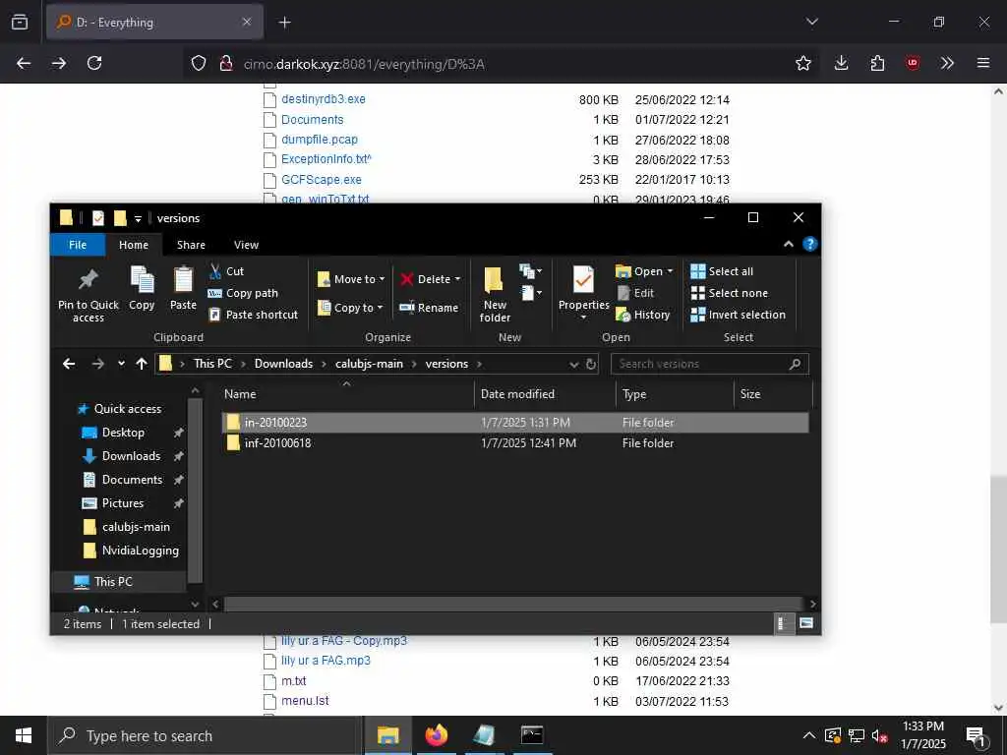The width and height of the screenshot is (1007, 755).
Task: Open Firefox downloads panel
Action: pos(841,63)
